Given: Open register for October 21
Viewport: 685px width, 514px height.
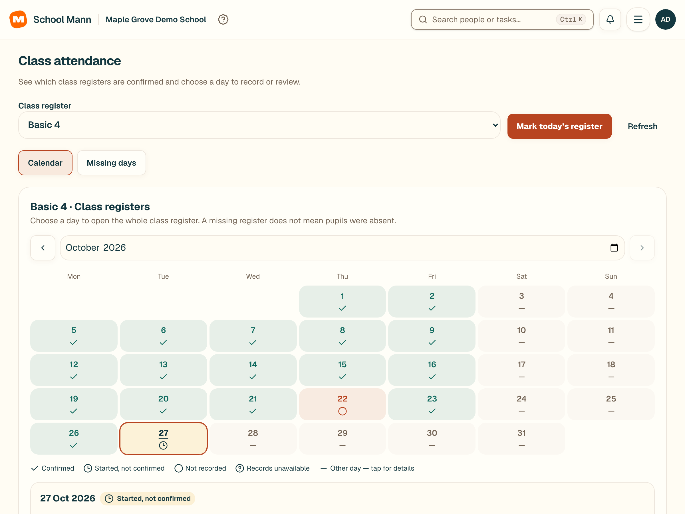Looking at the screenshot, I should click(253, 404).
